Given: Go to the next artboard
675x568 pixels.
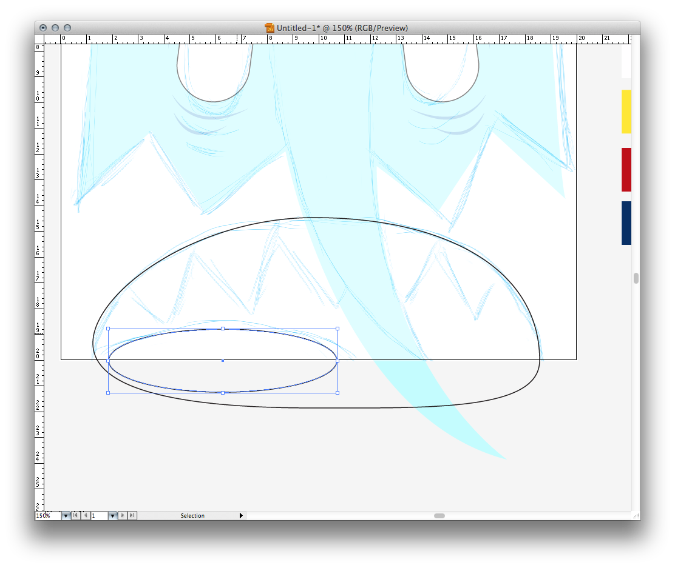Looking at the screenshot, I should coord(123,515).
